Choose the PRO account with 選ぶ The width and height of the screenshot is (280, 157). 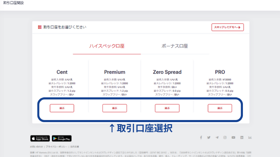point(220,108)
